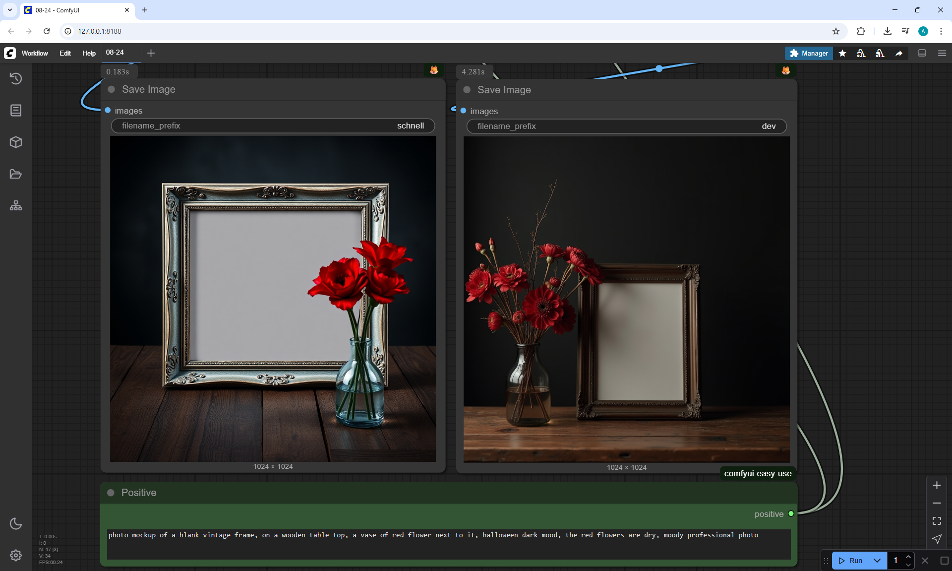Toggle the dark theme moon icon

pos(16,523)
